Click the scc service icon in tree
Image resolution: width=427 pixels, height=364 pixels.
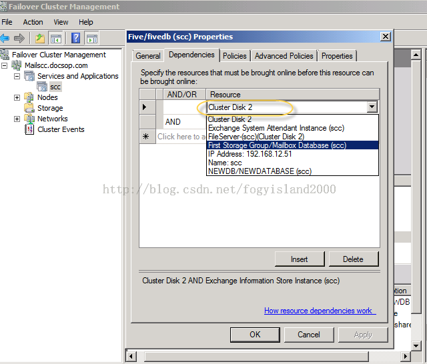click(x=42, y=87)
